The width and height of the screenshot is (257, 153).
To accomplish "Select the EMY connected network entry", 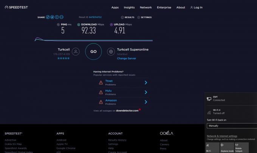I will click(x=219, y=99).
